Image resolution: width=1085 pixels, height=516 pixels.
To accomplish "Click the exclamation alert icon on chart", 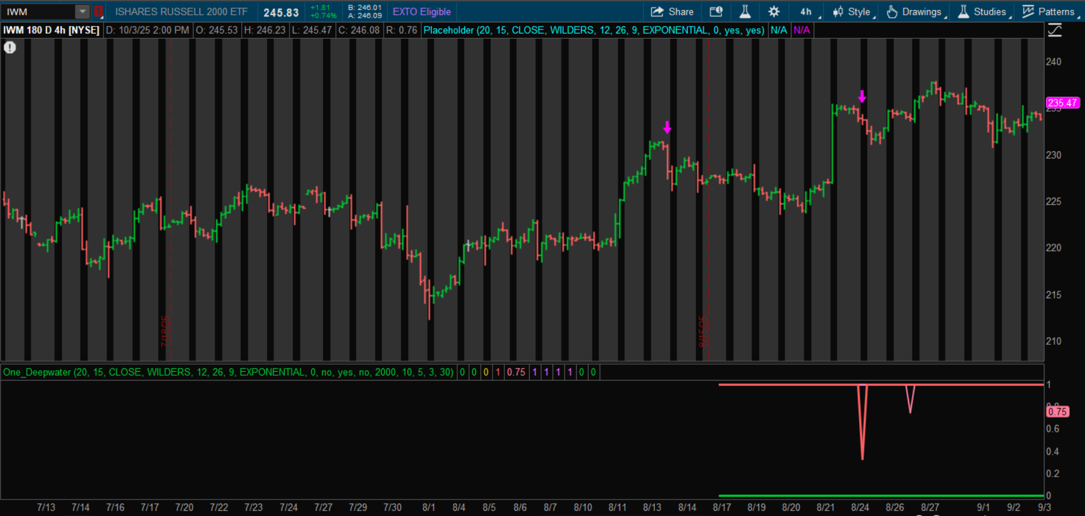I will click(x=10, y=48).
